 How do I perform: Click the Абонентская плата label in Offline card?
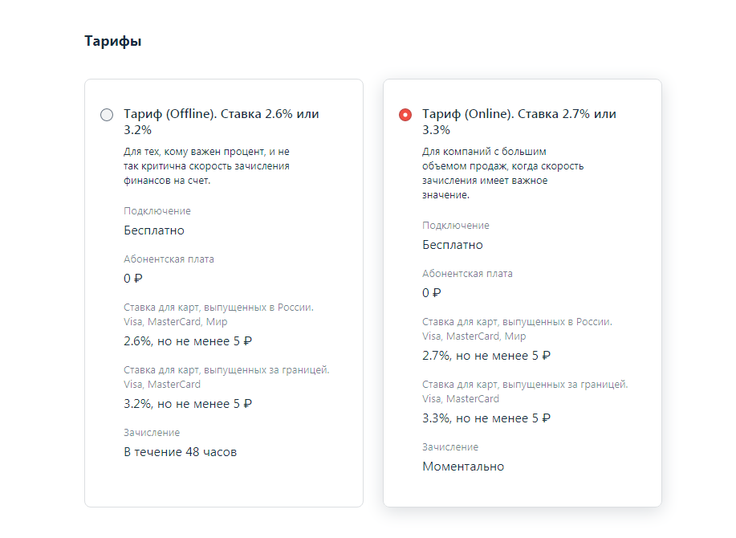[x=169, y=259]
